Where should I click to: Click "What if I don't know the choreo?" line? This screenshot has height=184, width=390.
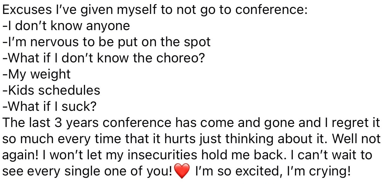[104, 58]
